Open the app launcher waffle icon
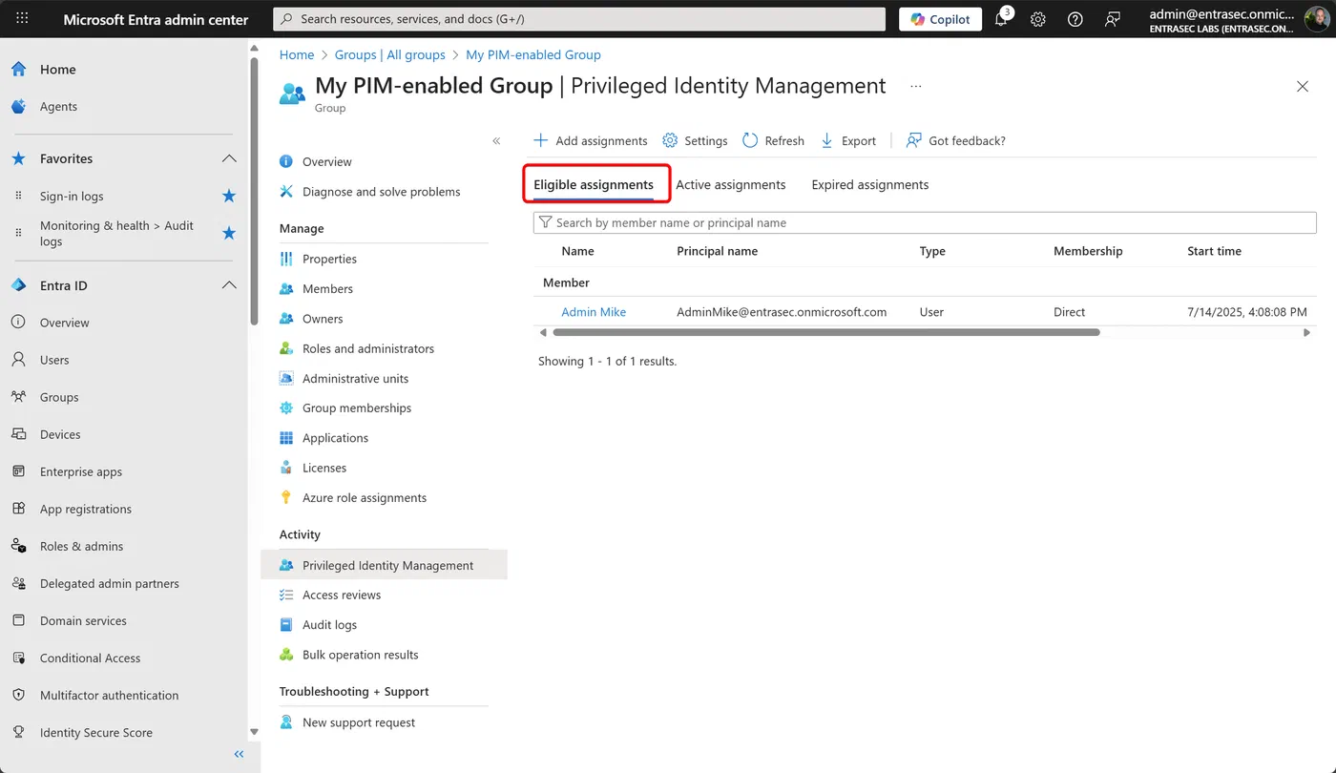This screenshot has height=773, width=1336. (x=22, y=19)
